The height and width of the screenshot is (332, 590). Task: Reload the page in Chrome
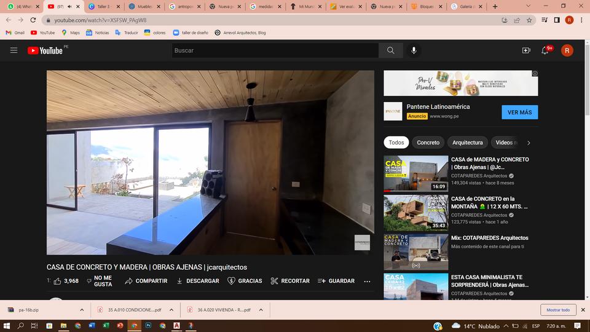coord(33,20)
